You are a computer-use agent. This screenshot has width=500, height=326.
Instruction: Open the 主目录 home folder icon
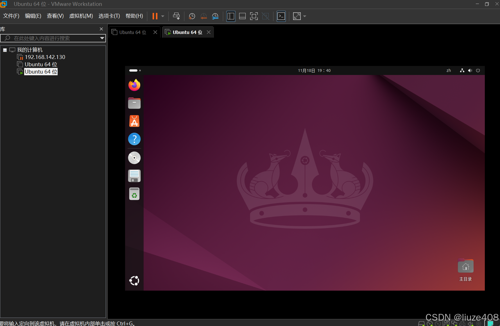465,270
